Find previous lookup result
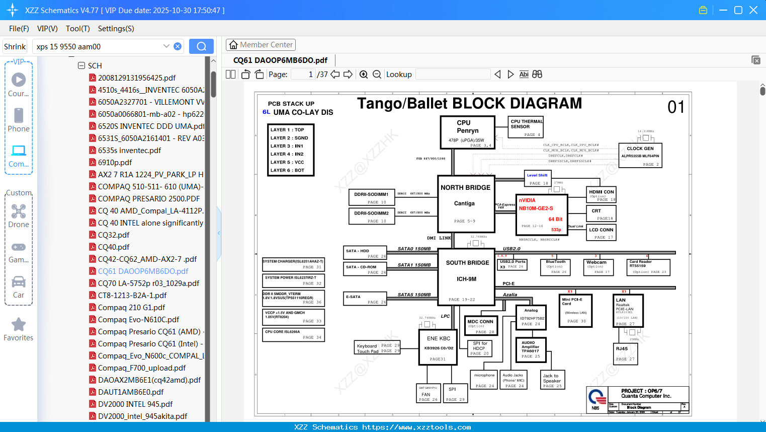 [497, 75]
